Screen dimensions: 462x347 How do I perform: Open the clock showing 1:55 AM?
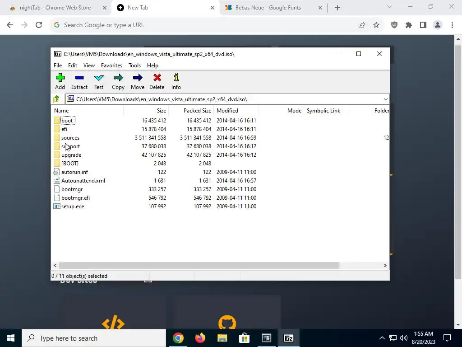(423, 338)
